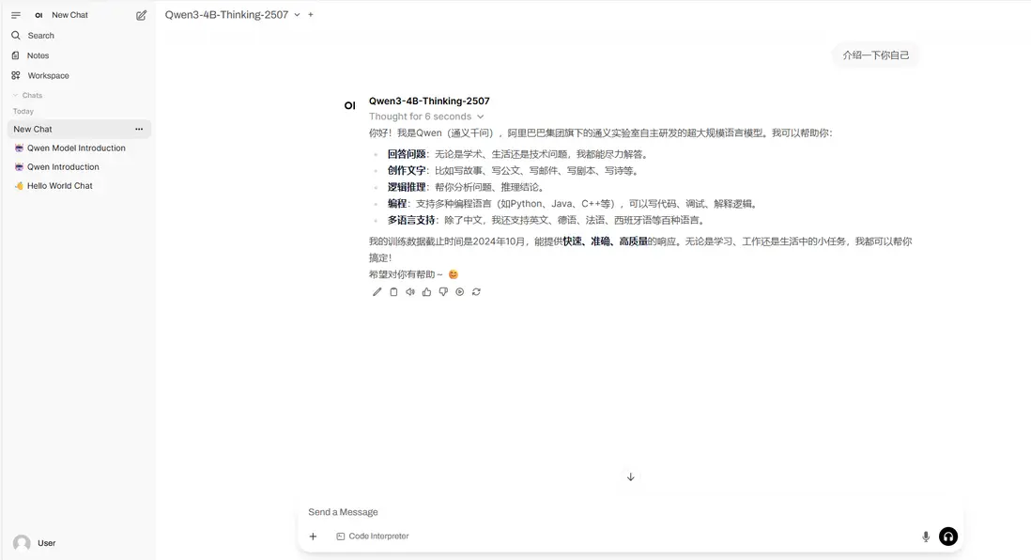Click the Qwen3-4B-Thinking-2507 response model name

click(429, 101)
